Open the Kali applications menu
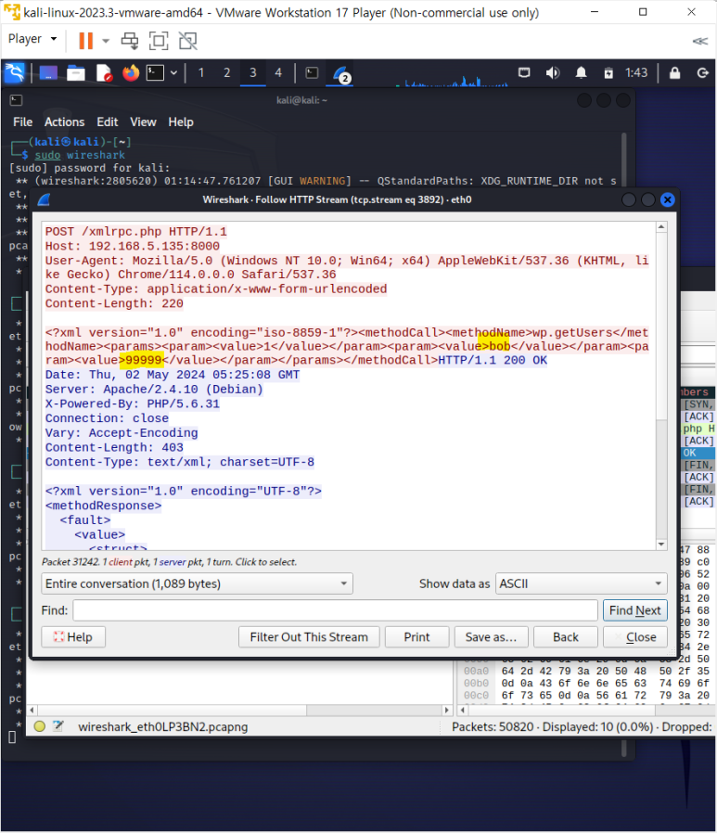The width and height of the screenshot is (717, 833). [15, 72]
